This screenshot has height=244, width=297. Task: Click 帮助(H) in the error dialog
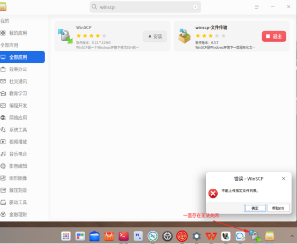point(278,208)
